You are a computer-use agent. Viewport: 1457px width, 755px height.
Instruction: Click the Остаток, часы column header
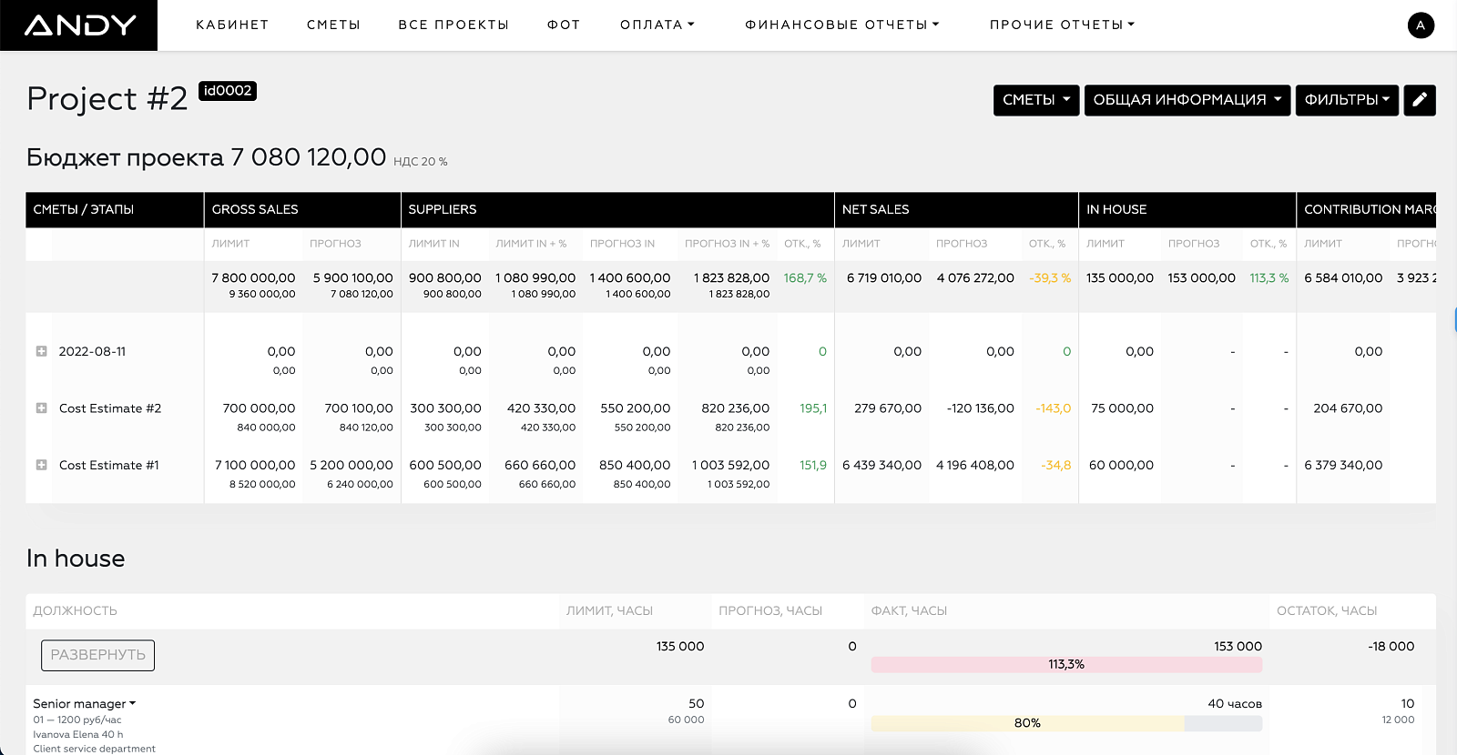click(1327, 610)
